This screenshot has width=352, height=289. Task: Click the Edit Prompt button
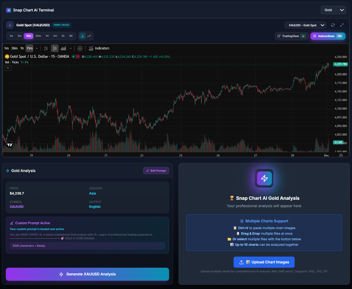(156, 171)
